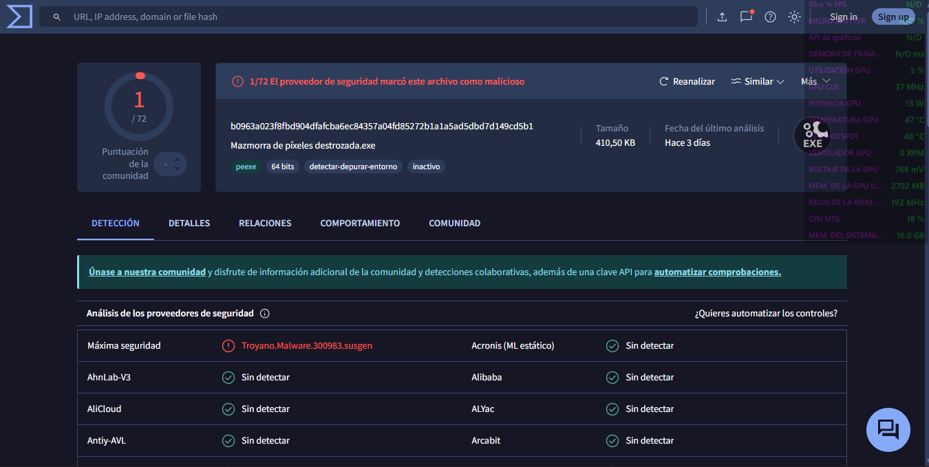Click the search magnifier icon
929x467 pixels.
(57, 17)
